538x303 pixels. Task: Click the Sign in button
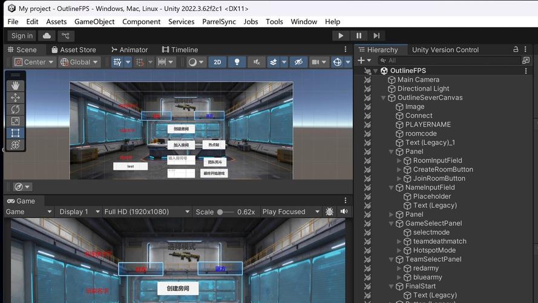click(x=22, y=36)
